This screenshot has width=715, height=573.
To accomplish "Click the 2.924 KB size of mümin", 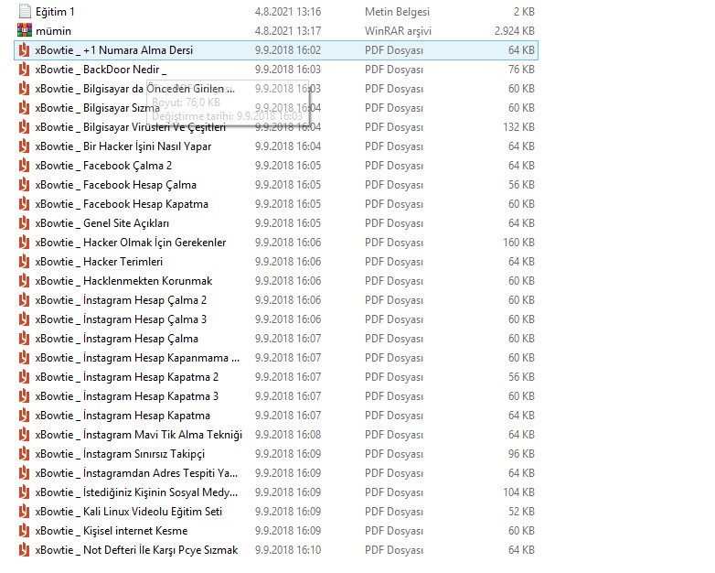I will 514,31.
